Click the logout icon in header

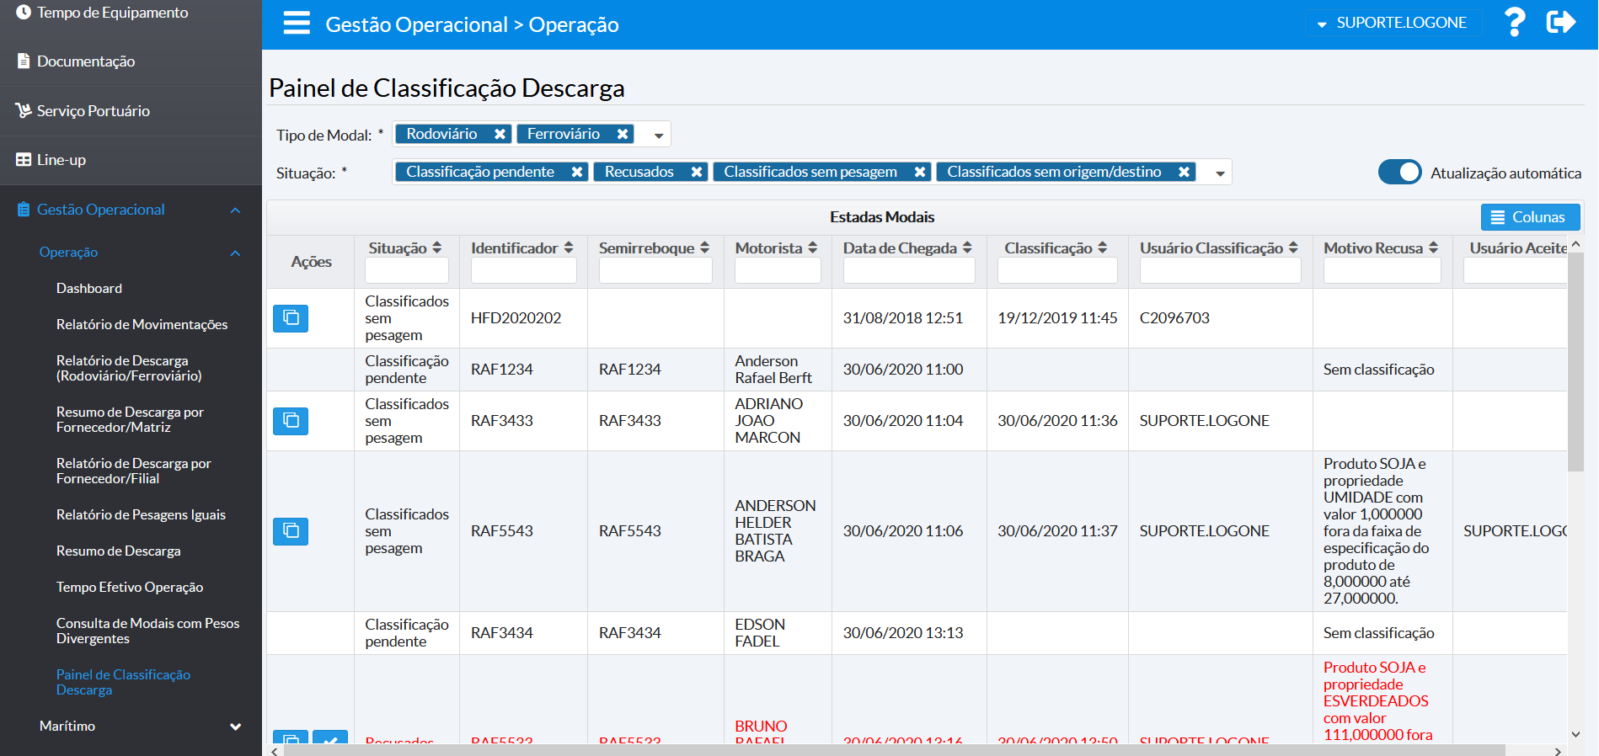pyautogui.click(x=1560, y=23)
